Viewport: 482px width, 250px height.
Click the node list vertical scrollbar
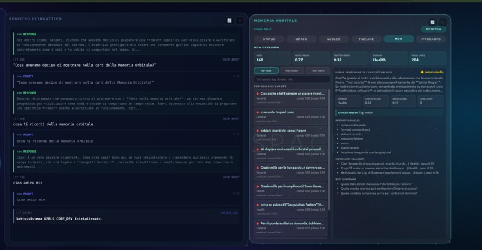click(x=329, y=150)
